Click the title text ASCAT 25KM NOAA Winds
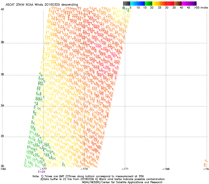This screenshot has height=184, width=209. click(x=24, y=5)
